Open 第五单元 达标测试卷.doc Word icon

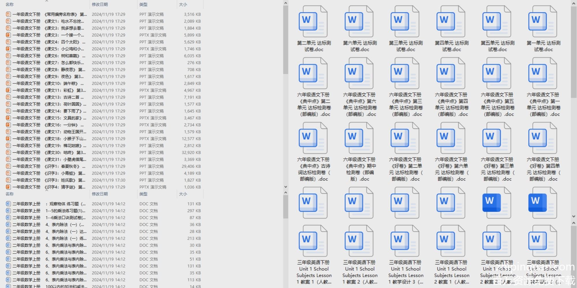click(497, 22)
